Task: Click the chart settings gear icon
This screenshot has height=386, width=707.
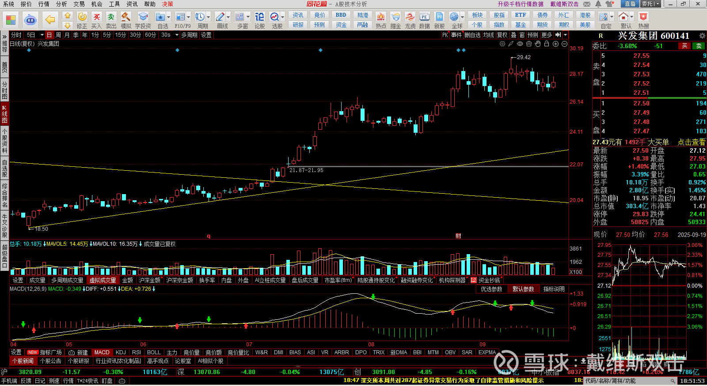Action: 502,44
